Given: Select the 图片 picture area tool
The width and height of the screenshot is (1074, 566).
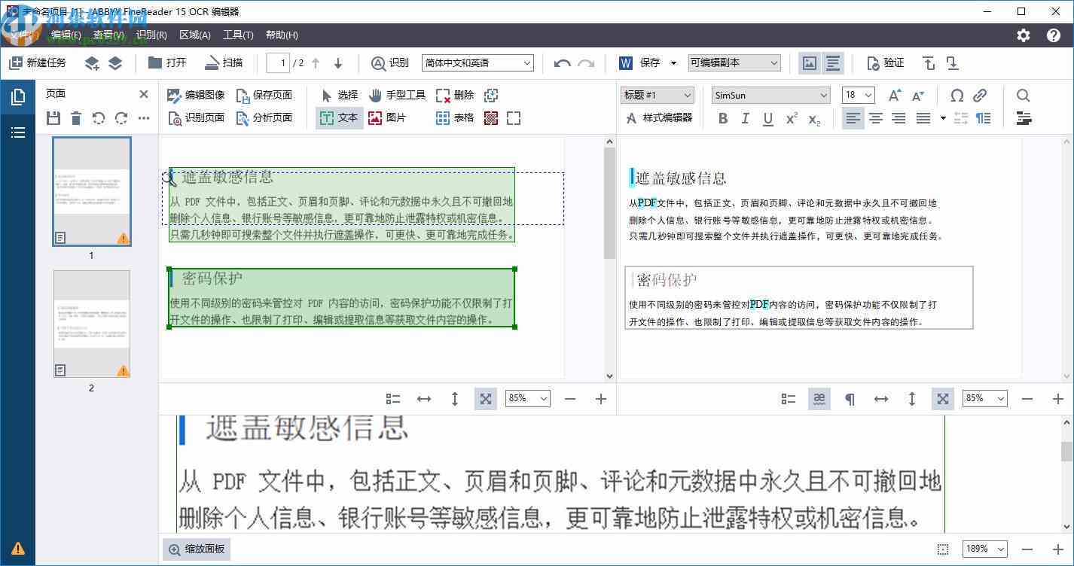Looking at the screenshot, I should (387, 117).
